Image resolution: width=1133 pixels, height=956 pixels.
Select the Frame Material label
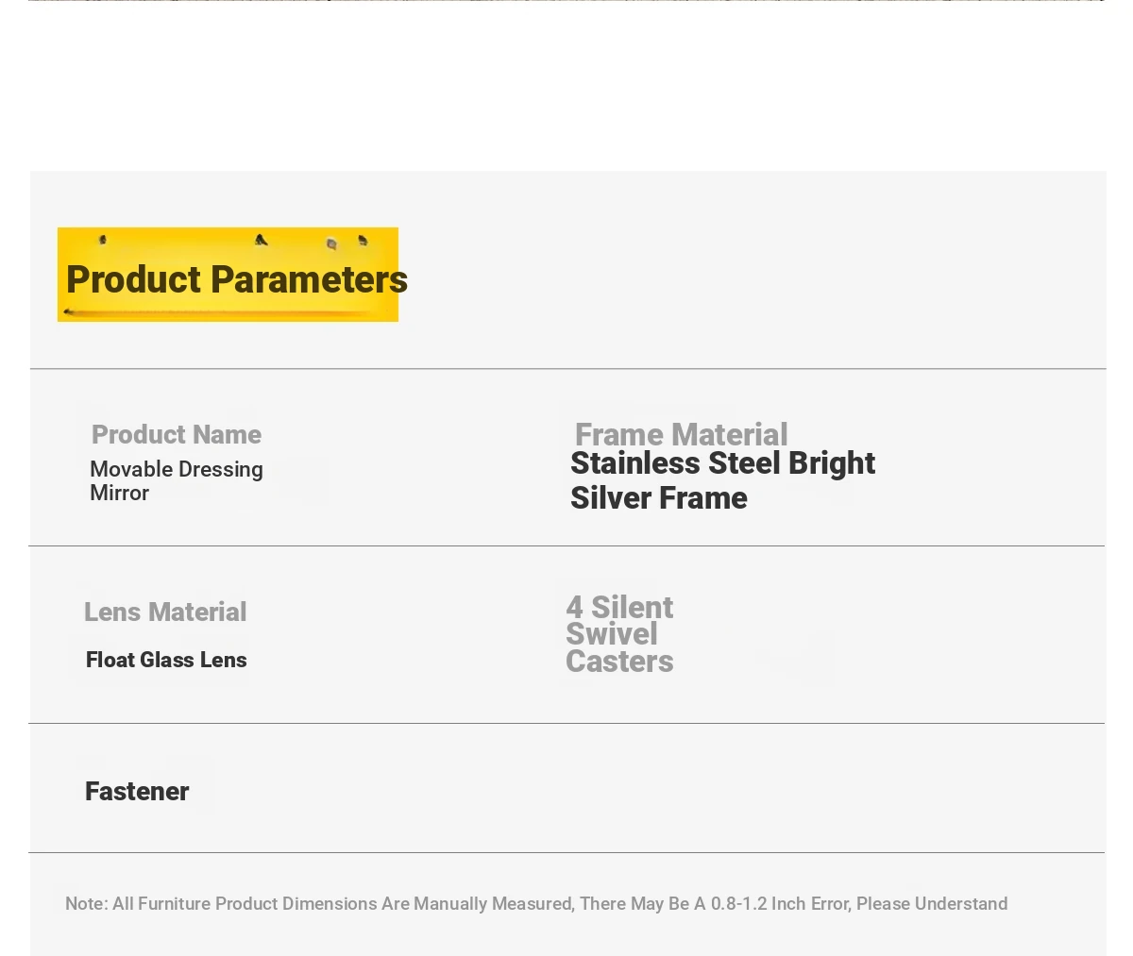681,434
